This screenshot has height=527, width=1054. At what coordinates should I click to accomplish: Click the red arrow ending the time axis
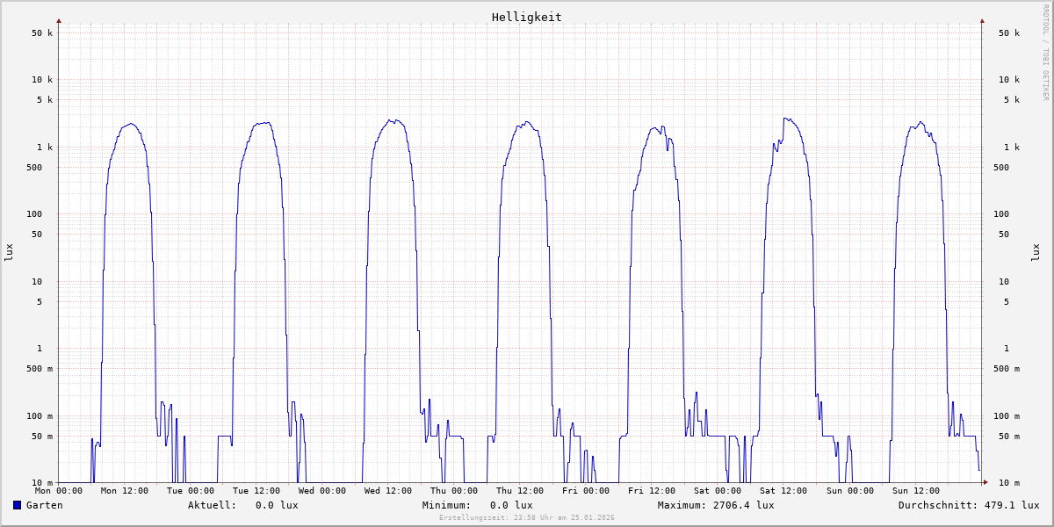pos(985,482)
